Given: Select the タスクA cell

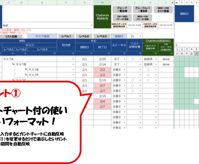Looking at the screenshot, I should [x=29, y=59].
